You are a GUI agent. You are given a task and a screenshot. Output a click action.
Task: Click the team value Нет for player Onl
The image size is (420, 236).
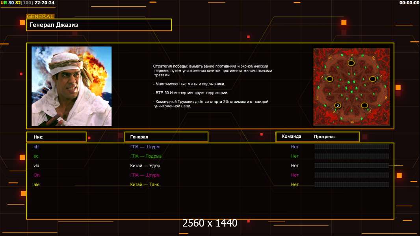[x=295, y=175]
